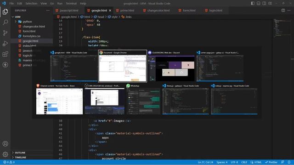The width and height of the screenshot is (294, 165).
Task: Switch to CLASSROOM Discord window thumbnail
Action: (171, 66)
